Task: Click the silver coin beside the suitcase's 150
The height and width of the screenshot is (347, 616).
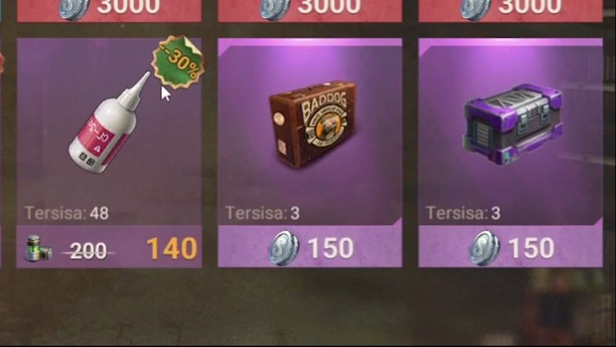Action: 283,248
